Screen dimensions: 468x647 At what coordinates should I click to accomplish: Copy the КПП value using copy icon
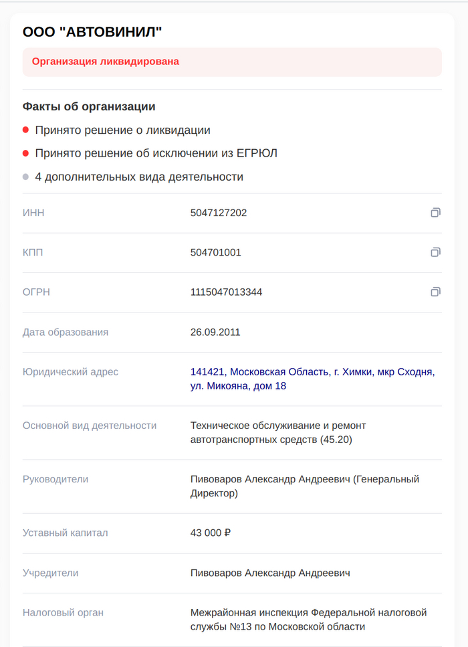coord(435,252)
